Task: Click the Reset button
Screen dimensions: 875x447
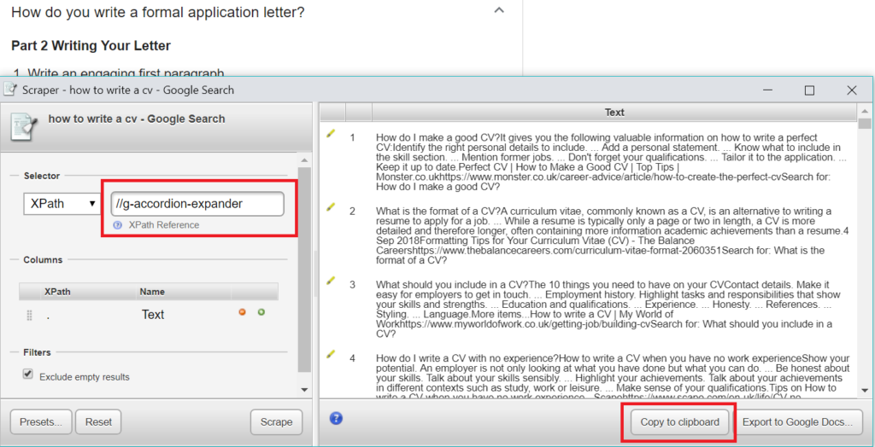Action: 98,422
